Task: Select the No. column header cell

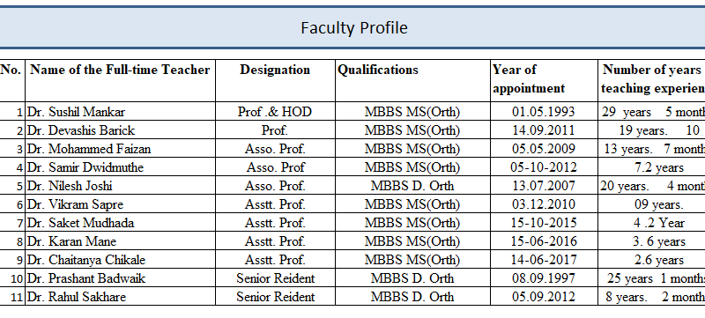Action: click(12, 80)
